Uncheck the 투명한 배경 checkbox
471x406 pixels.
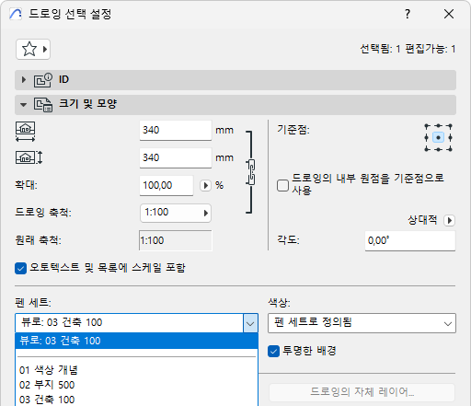(x=273, y=352)
